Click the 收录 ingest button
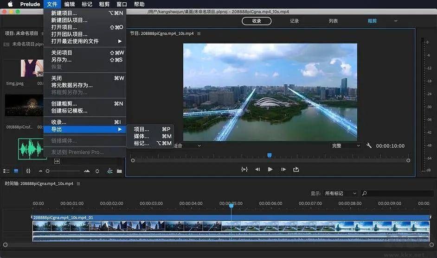Screen dimensions: 437x258 coord(257,21)
